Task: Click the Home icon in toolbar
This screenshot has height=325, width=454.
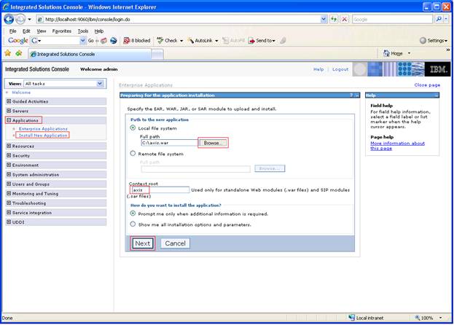Action: coord(386,53)
